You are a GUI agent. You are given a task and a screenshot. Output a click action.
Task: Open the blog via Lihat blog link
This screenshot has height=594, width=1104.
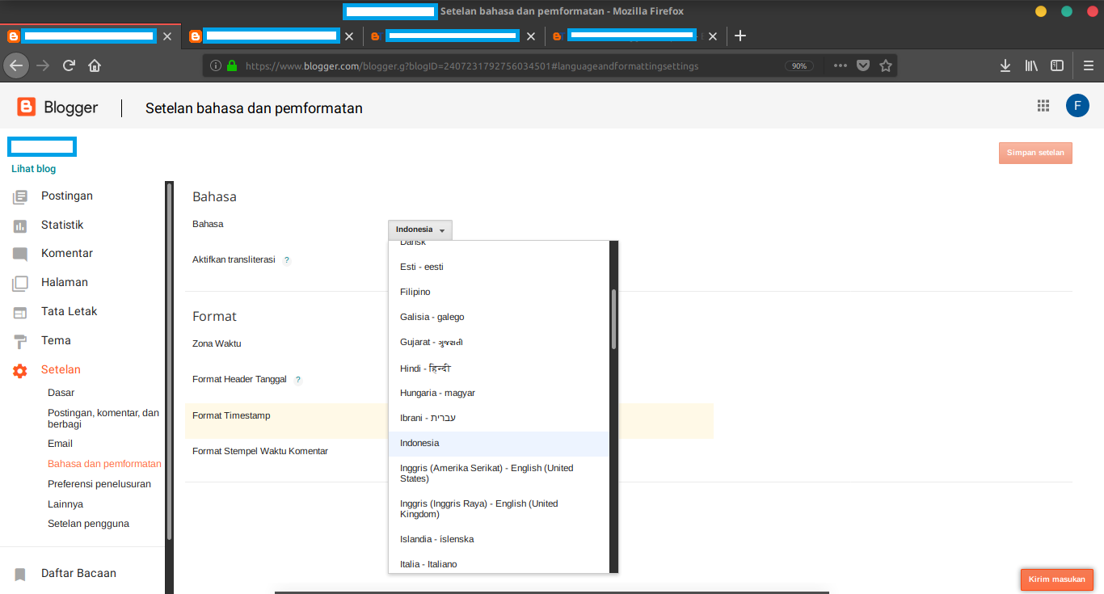click(x=33, y=168)
